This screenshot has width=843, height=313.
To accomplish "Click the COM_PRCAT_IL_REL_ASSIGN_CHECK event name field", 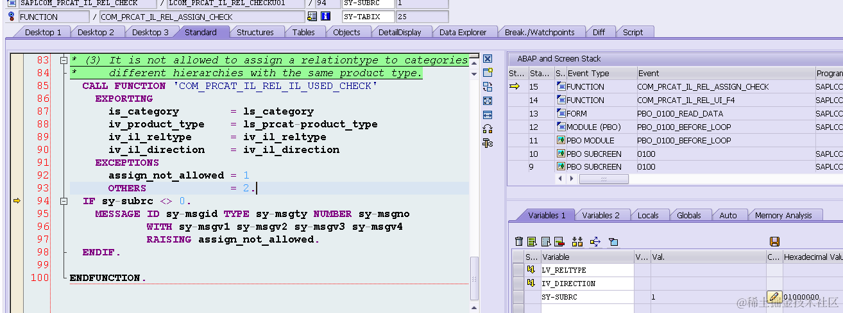I will tap(201, 17).
